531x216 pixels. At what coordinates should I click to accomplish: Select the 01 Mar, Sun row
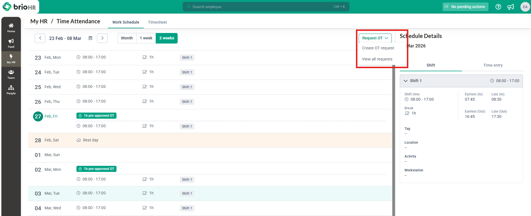click(210, 155)
